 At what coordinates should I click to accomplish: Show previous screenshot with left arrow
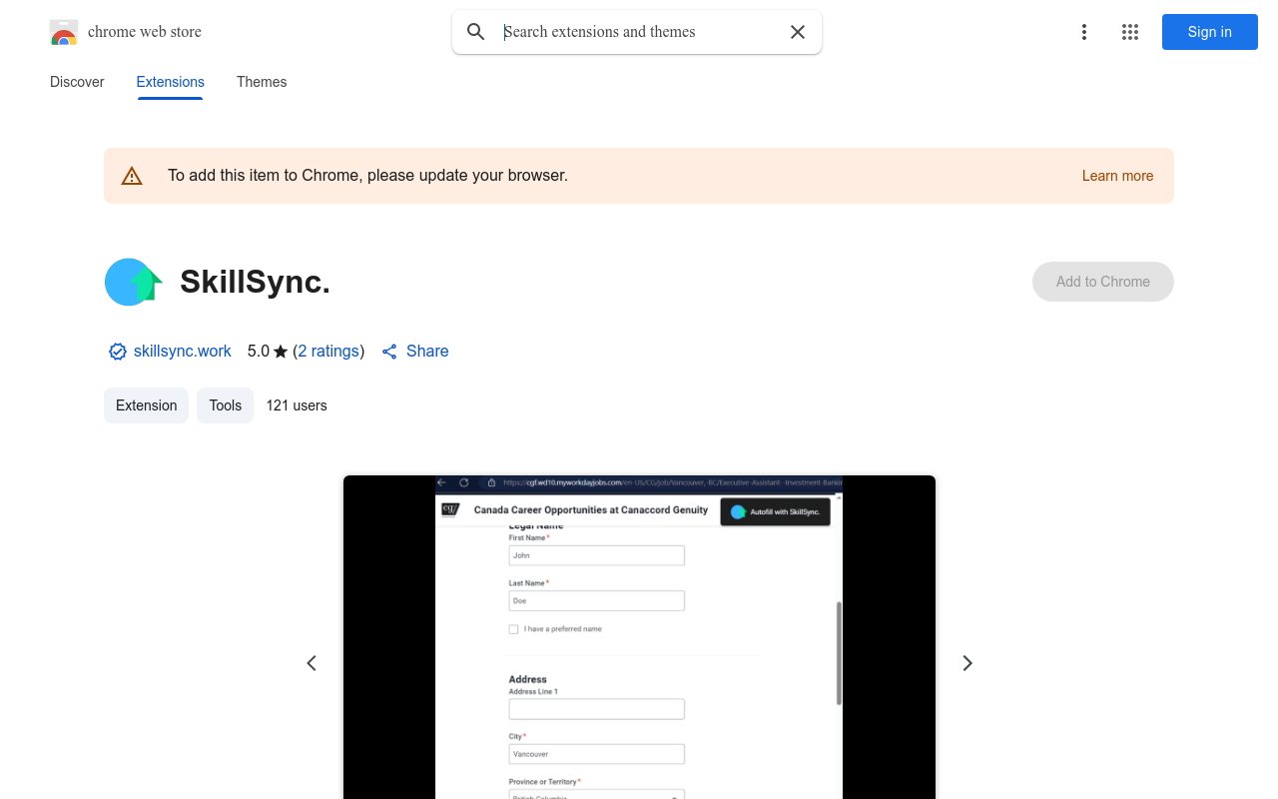coord(312,663)
